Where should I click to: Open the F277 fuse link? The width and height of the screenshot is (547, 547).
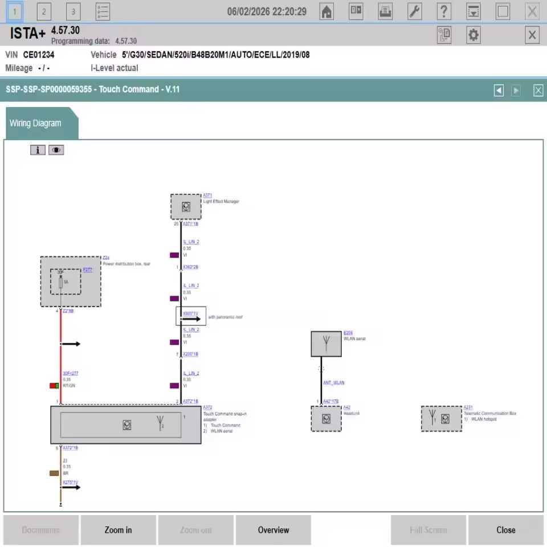88,270
